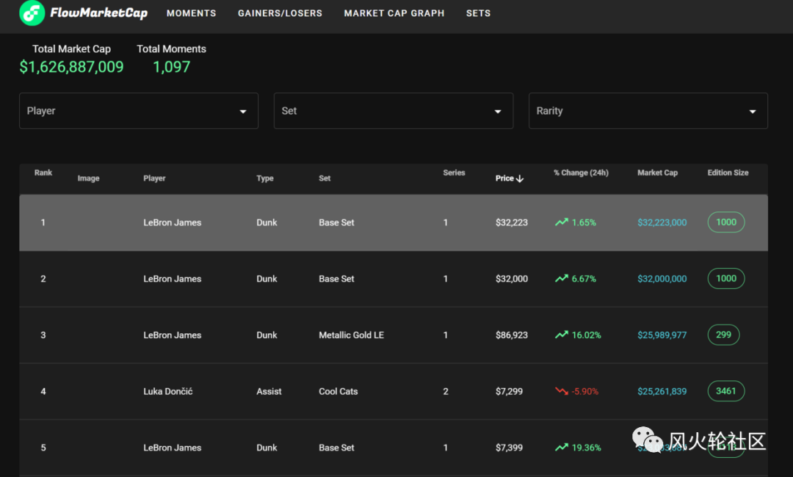Viewport: 793px width, 477px height.
Task: Click the 1000 edition badge in rank 2 row
Action: 726,278
